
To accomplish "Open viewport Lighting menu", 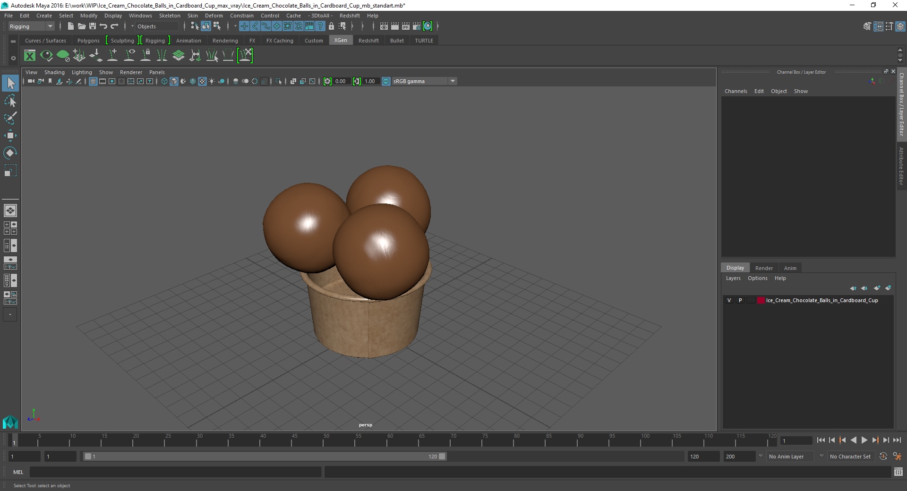I will 82,72.
